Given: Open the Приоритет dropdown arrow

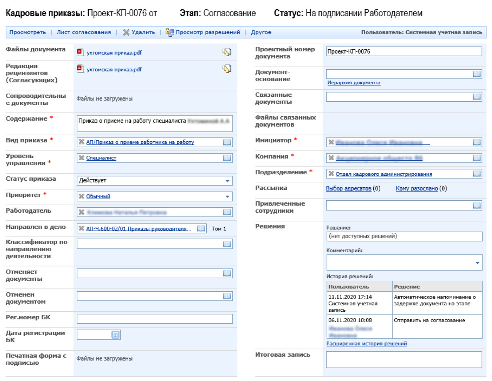Looking at the screenshot, I should click(227, 196).
